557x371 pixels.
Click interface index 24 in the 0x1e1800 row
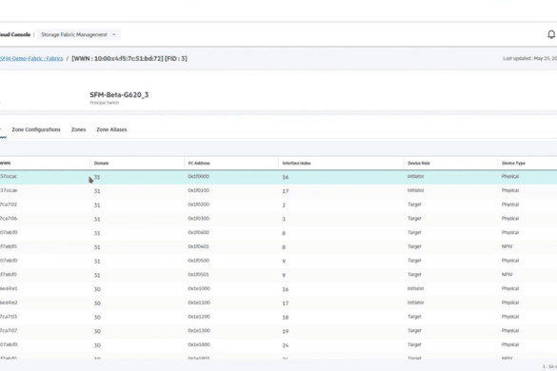286,345
